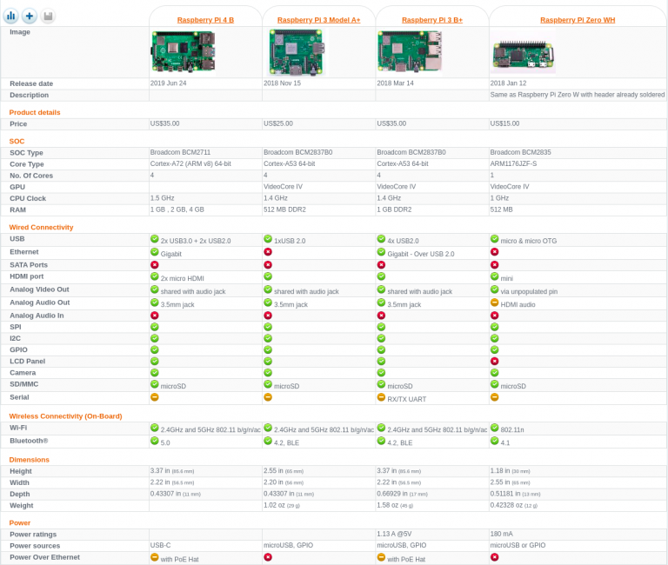668x565 pixels.
Task: Click the green check beside 802.11n Wi-Fi
Action: tap(495, 428)
